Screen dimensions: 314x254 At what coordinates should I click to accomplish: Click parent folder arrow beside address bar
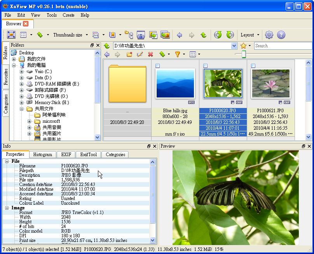[x=107, y=46]
